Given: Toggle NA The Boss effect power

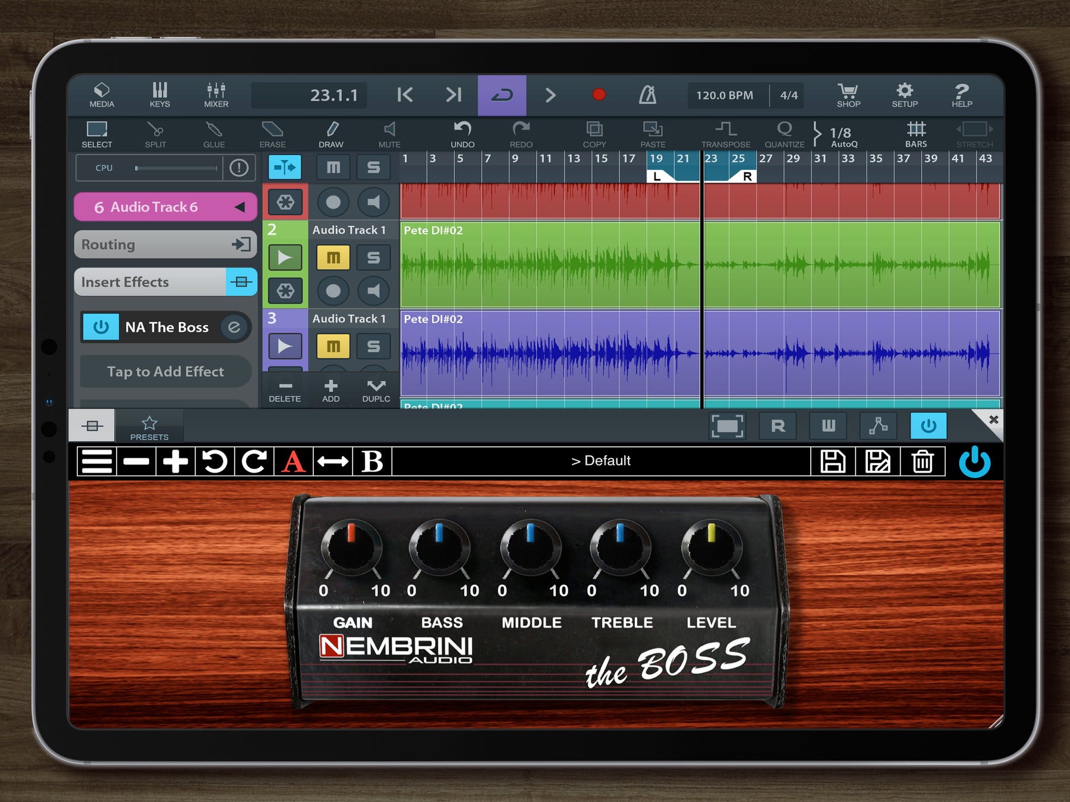Looking at the screenshot, I should pyautogui.click(x=100, y=327).
